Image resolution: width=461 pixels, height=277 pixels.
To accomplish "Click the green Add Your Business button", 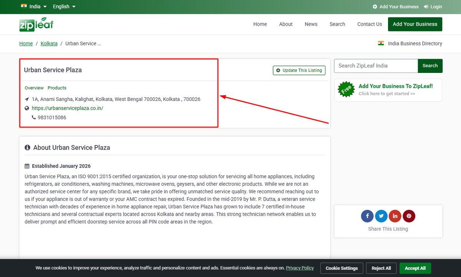I will point(415,24).
